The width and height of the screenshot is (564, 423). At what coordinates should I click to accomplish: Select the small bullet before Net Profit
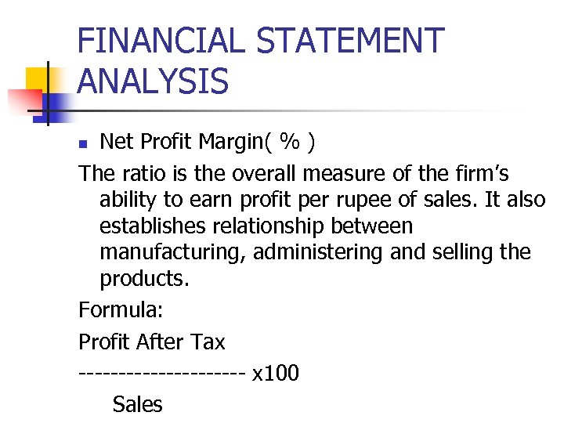pyautogui.click(x=84, y=143)
